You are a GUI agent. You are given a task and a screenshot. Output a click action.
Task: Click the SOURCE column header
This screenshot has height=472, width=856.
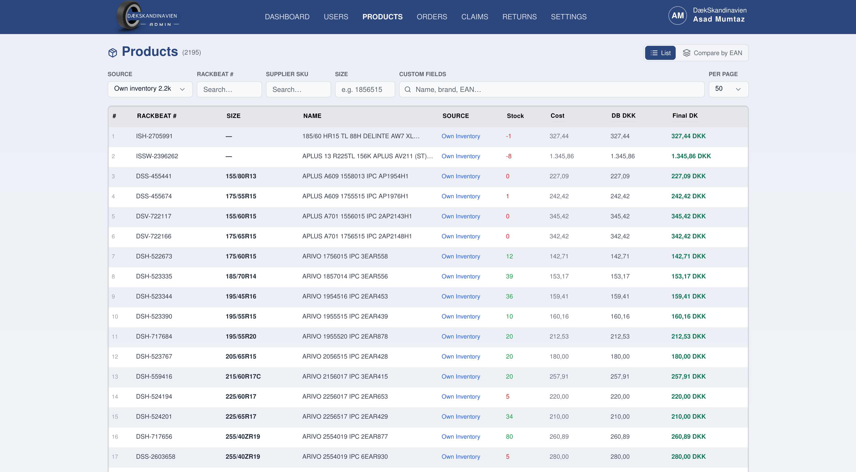click(x=456, y=116)
